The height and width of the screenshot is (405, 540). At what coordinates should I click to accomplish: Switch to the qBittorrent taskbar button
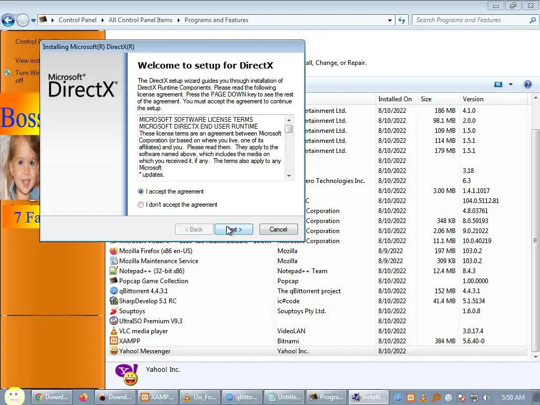[x=243, y=397]
